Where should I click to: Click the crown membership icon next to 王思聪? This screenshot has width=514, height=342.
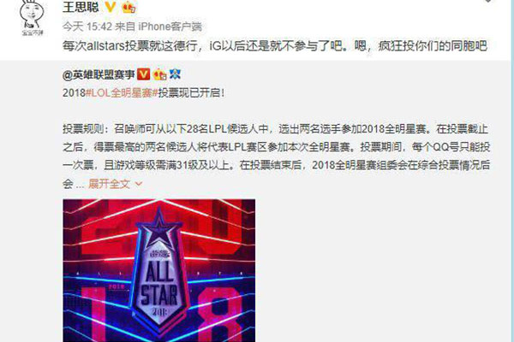128,7
